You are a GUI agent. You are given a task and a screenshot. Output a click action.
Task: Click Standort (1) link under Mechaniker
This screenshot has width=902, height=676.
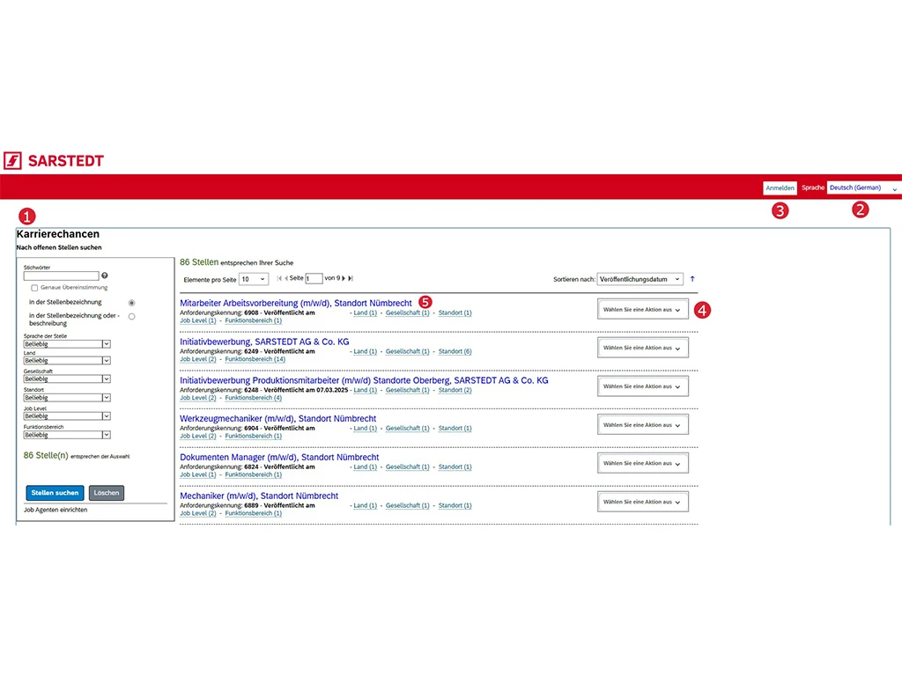pos(455,505)
